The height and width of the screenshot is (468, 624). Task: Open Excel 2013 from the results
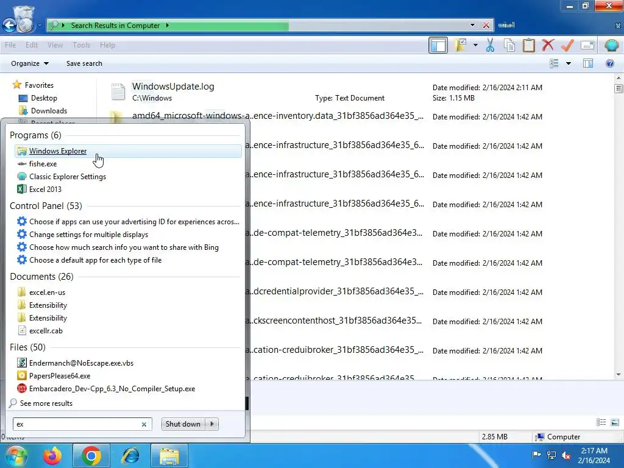click(x=45, y=189)
